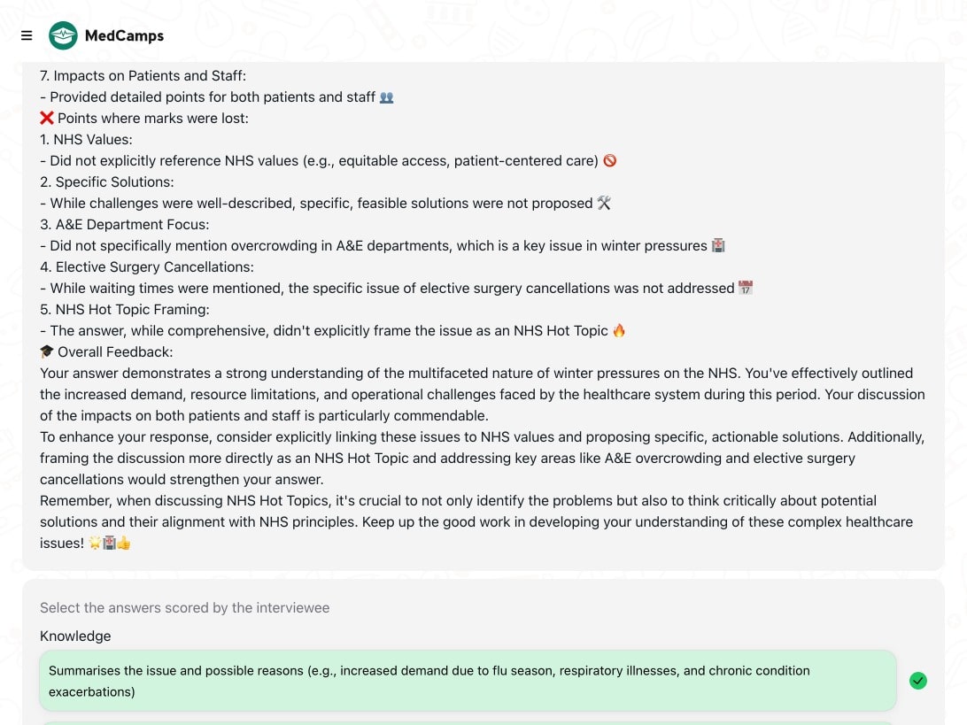Open the hamburger menu

(x=27, y=35)
